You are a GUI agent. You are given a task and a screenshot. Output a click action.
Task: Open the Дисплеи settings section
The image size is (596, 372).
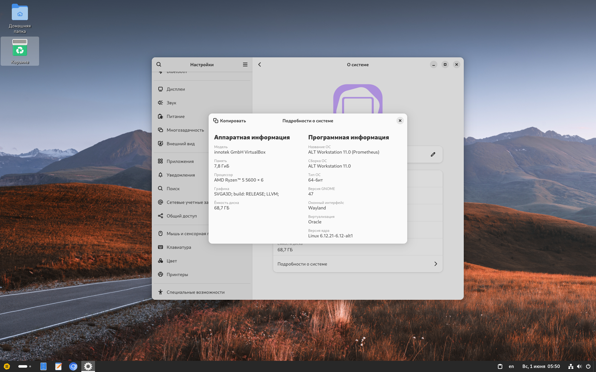pyautogui.click(x=176, y=89)
